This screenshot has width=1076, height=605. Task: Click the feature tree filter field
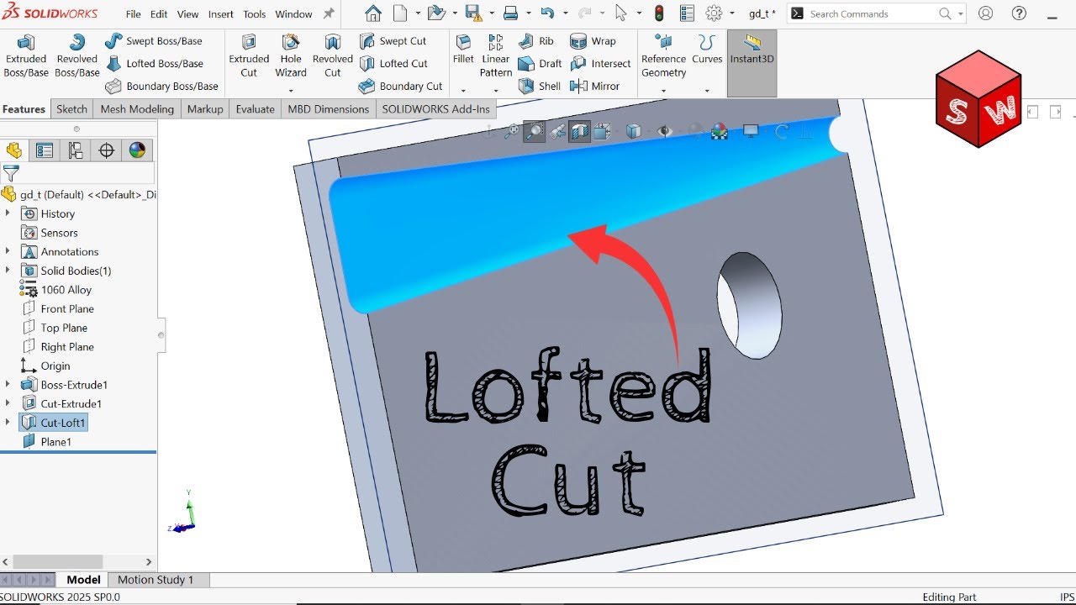click(x=79, y=174)
